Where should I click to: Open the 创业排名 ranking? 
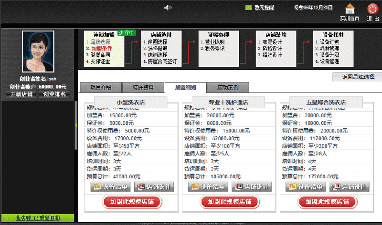pyautogui.click(x=54, y=94)
